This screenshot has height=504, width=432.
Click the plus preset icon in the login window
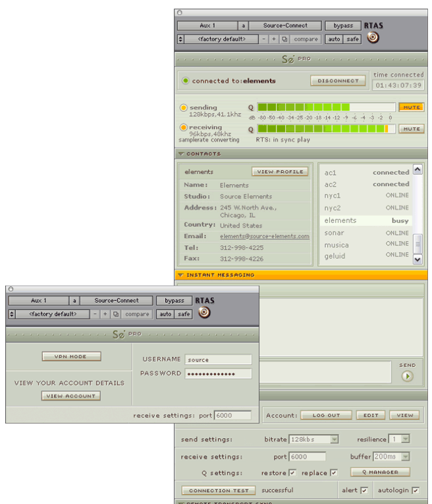pyautogui.click(x=105, y=314)
